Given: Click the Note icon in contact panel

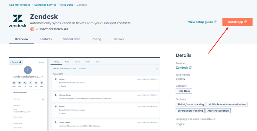Looking at the screenshot, I should (x=14, y=83).
